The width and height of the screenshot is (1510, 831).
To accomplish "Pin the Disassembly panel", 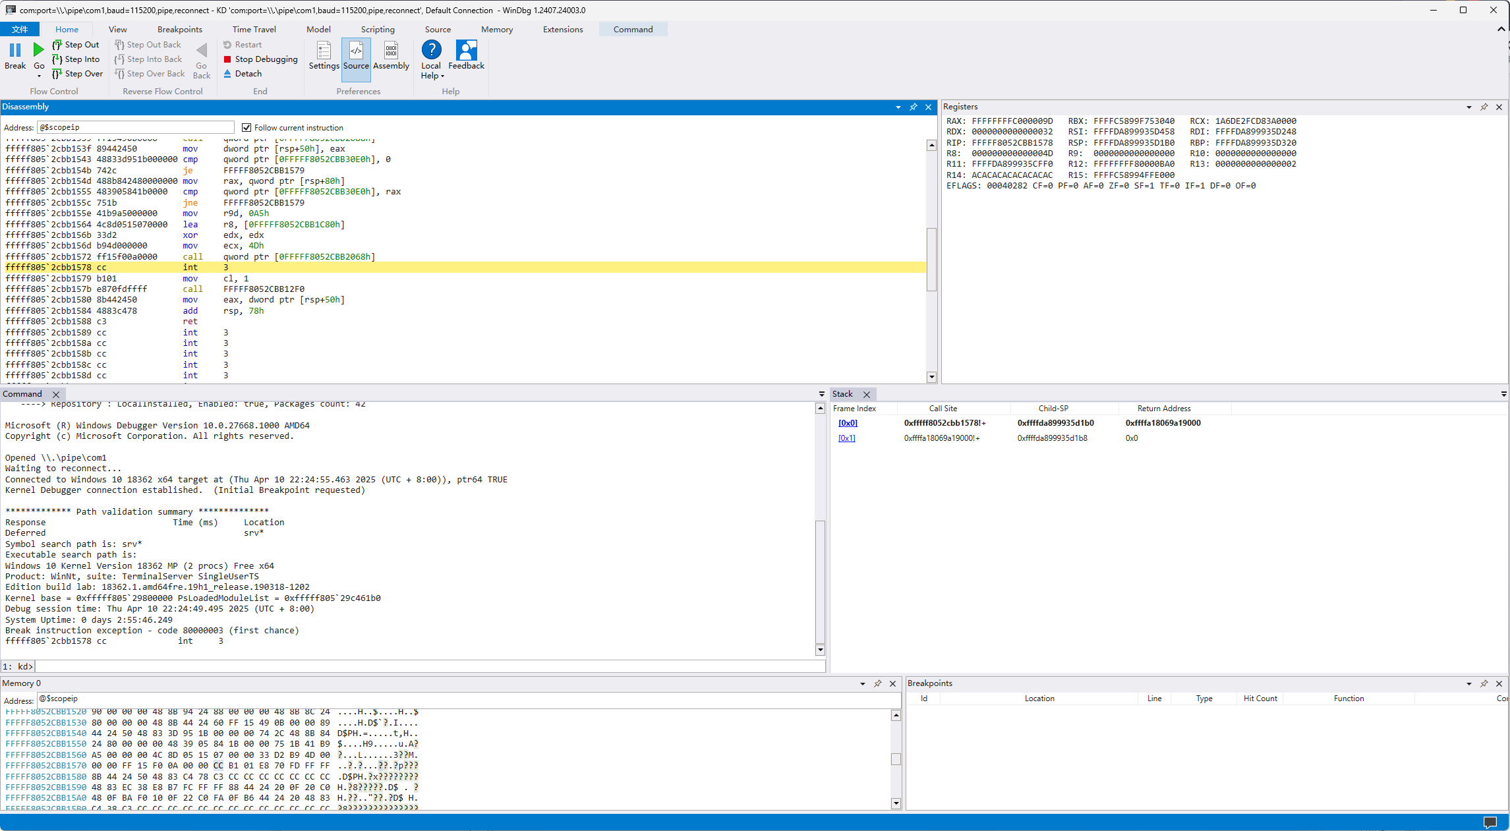I will [913, 107].
